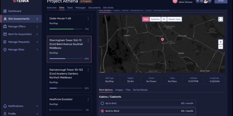
Task: Click the Project Athena title
Action: pyautogui.click(x=62, y=1)
